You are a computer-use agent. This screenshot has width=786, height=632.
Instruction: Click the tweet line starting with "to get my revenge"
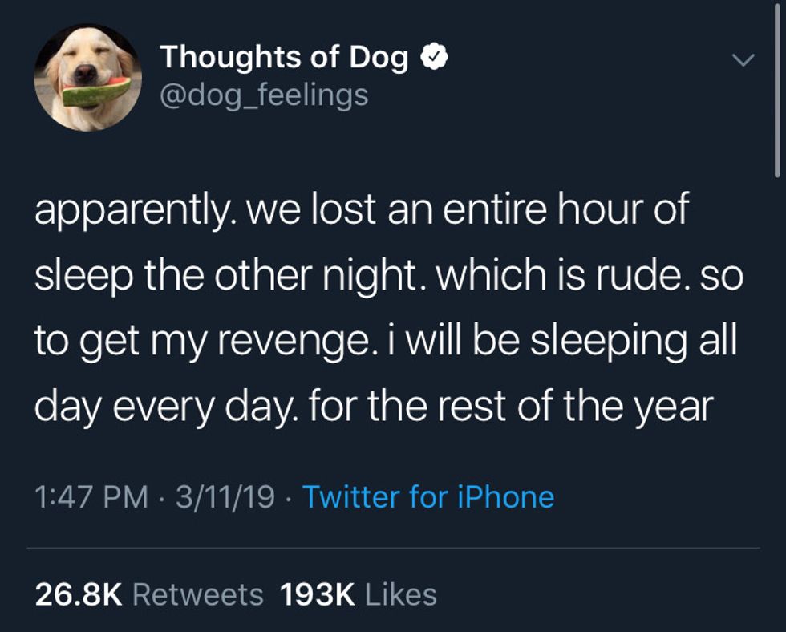coord(385,342)
